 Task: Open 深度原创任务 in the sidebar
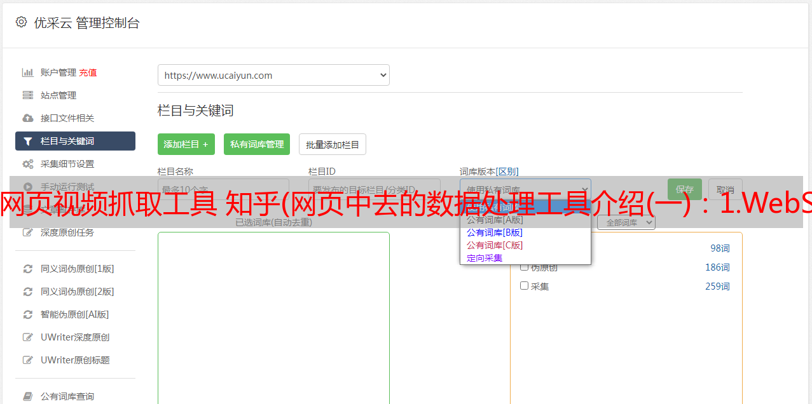pyautogui.click(x=67, y=232)
